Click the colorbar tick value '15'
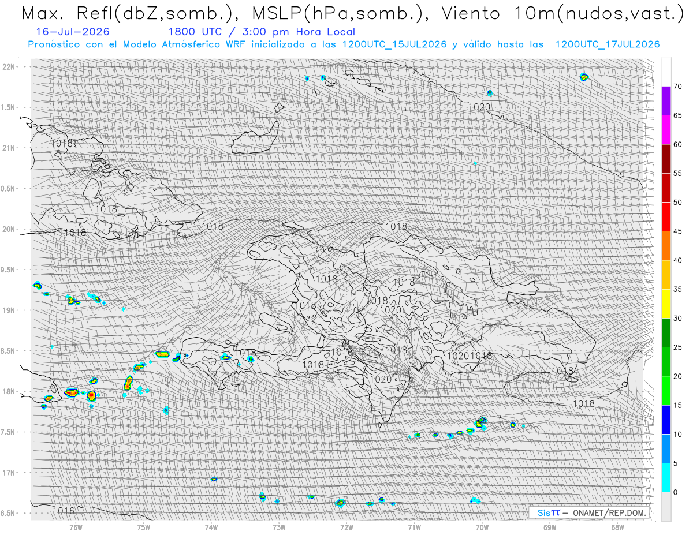Screen dimensions: 693x535 (x=678, y=405)
